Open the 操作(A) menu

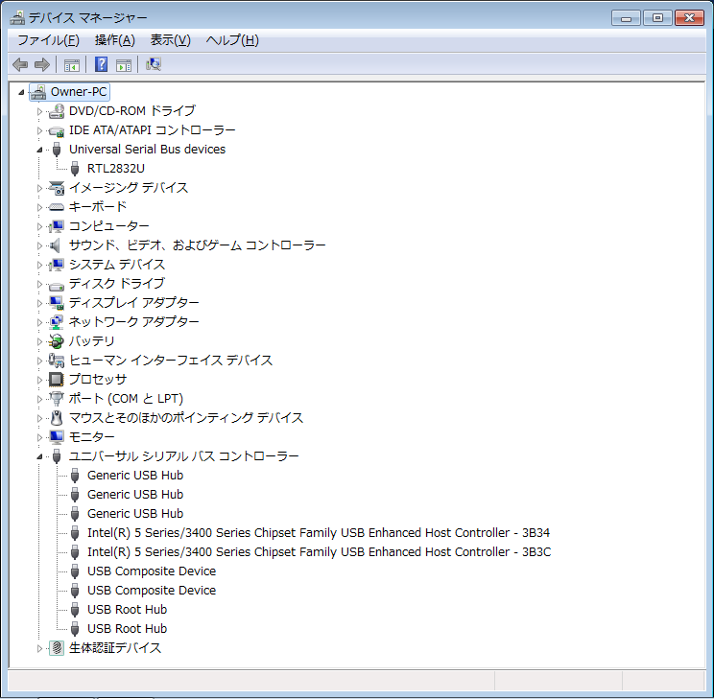(x=115, y=40)
